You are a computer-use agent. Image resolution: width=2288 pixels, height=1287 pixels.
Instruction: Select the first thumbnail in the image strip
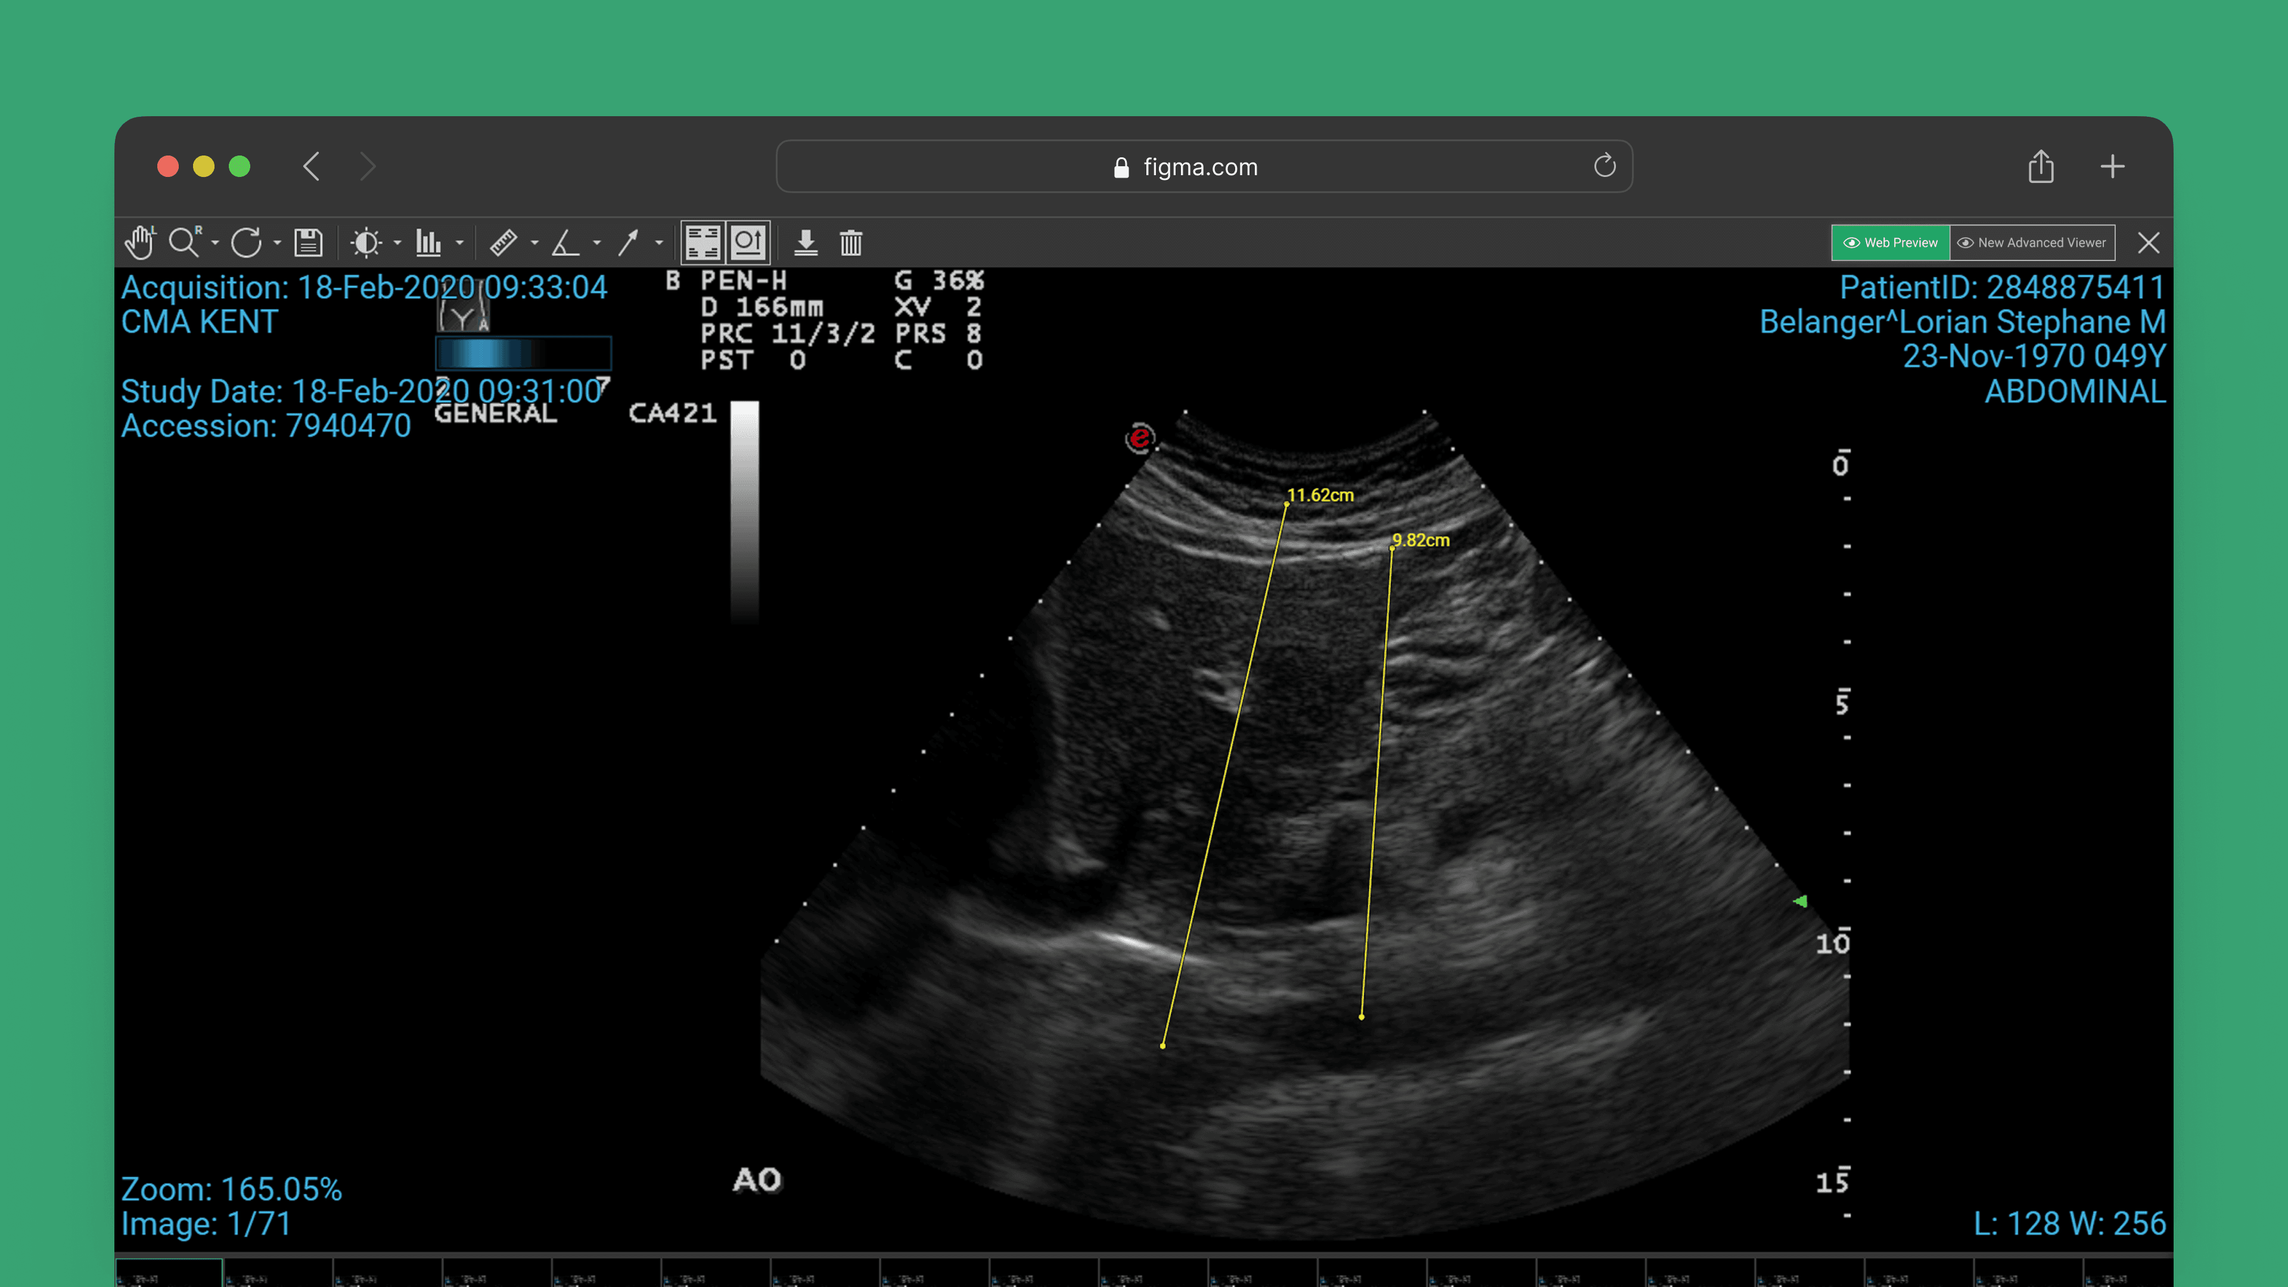tap(169, 1274)
